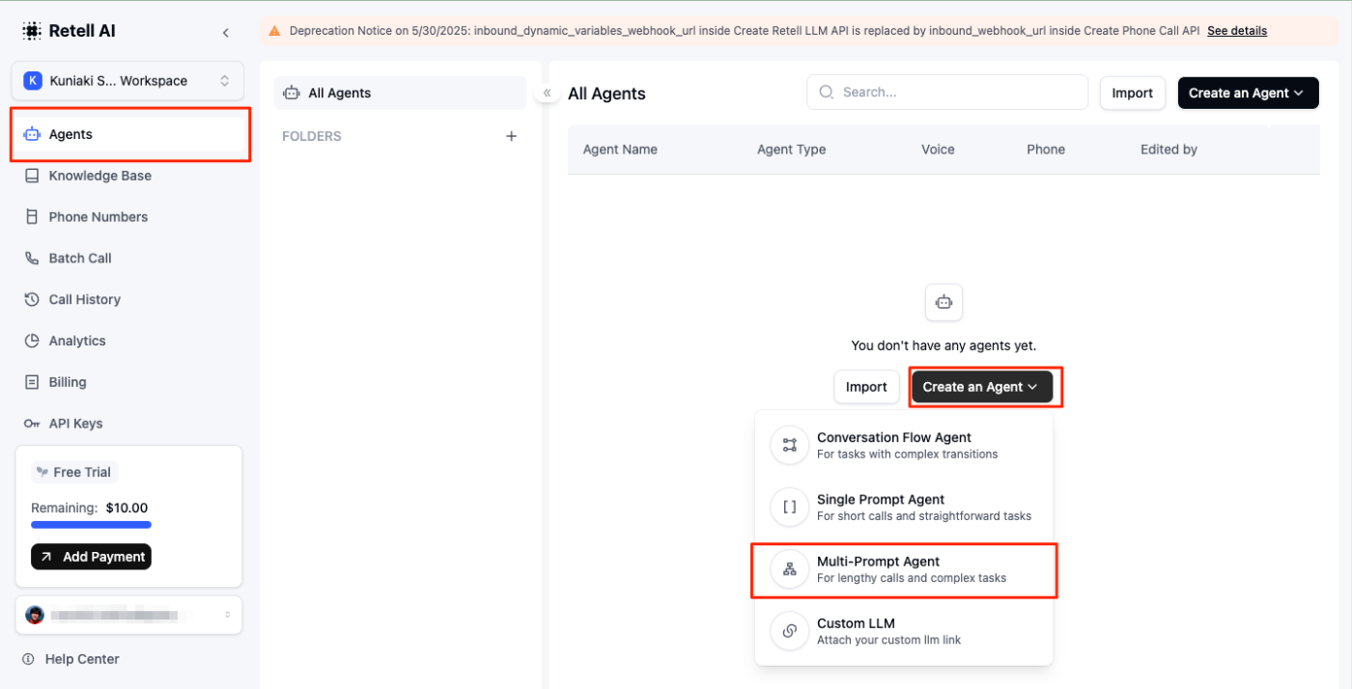
Task: Click the API Keys key icon
Action: pyautogui.click(x=32, y=424)
